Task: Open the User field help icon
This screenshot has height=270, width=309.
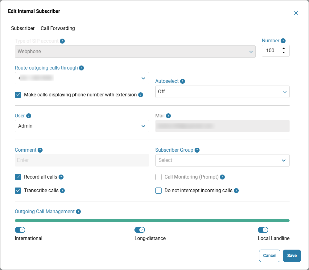Action: (x=29, y=116)
